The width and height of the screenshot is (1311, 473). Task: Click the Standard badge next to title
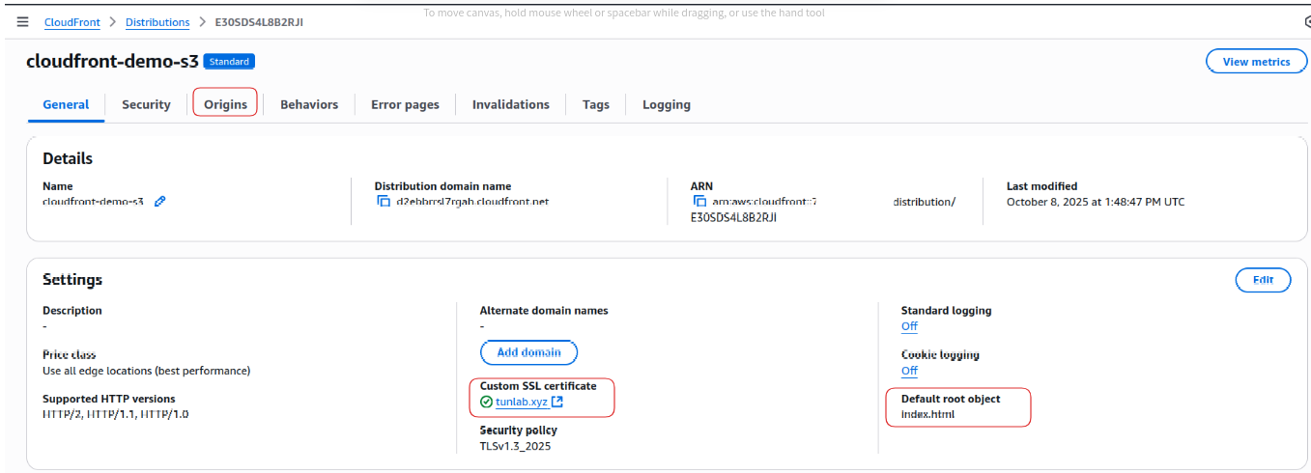click(x=229, y=62)
